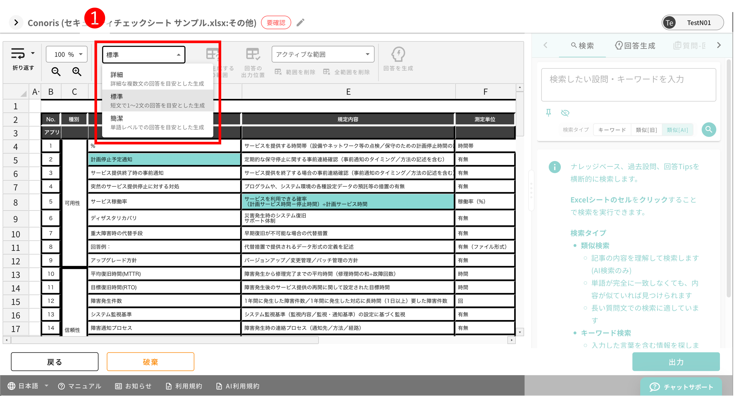Open the TestN01 user menu
The height and width of the screenshot is (396, 734).
[692, 22]
